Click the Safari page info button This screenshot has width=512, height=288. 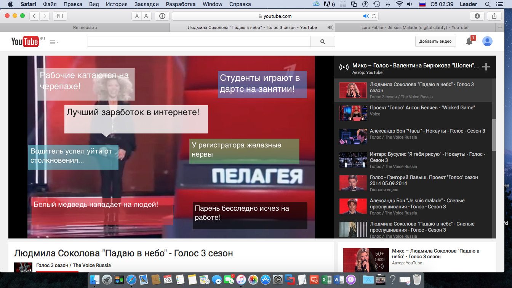point(162,16)
